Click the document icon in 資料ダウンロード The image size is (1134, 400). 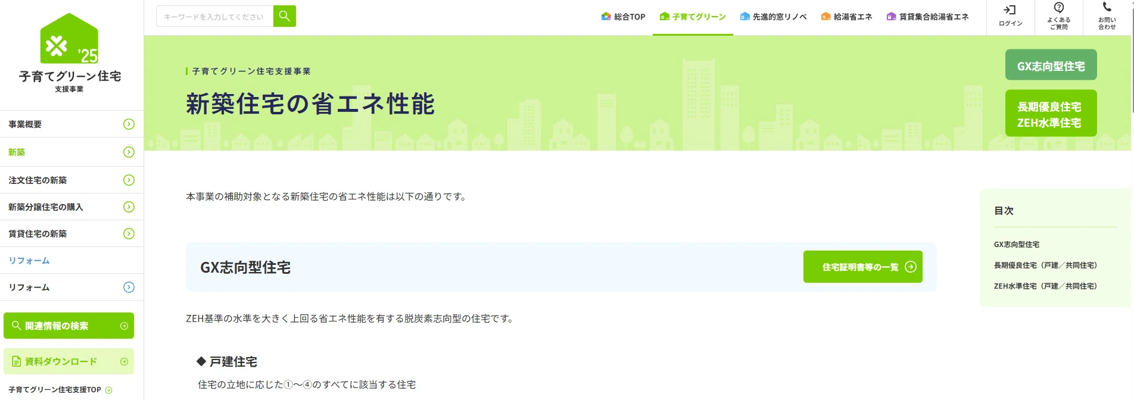(x=17, y=361)
